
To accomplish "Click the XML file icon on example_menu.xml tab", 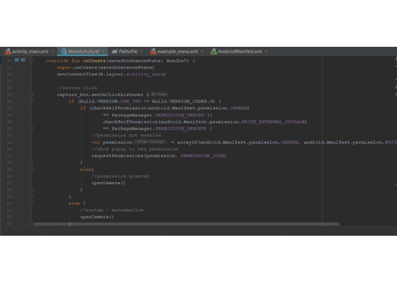I will click(153, 51).
